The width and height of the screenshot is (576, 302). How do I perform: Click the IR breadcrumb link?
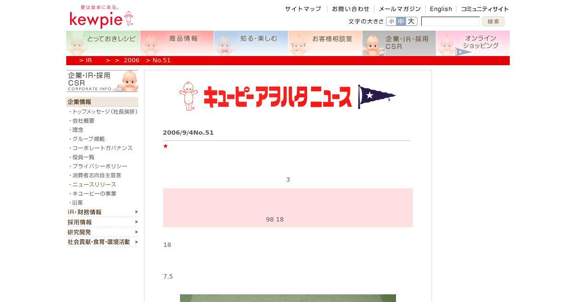tap(89, 60)
